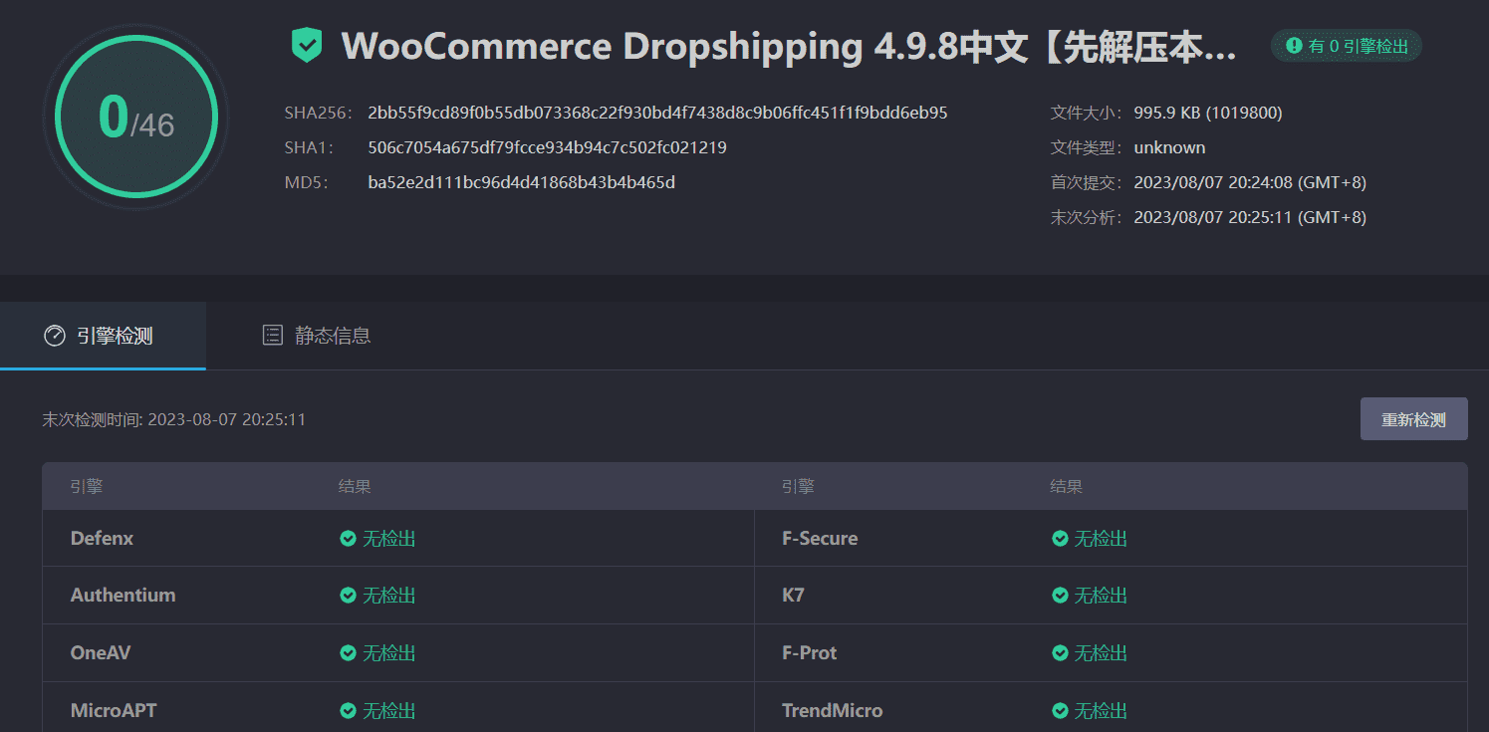Click the green check icon in the Authentium row
The height and width of the screenshot is (732, 1489).
point(348,596)
